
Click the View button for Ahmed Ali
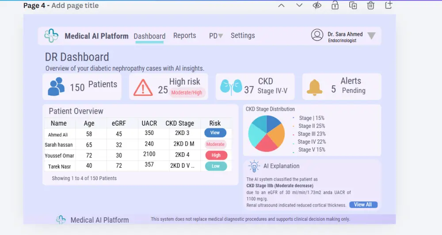[215, 133]
